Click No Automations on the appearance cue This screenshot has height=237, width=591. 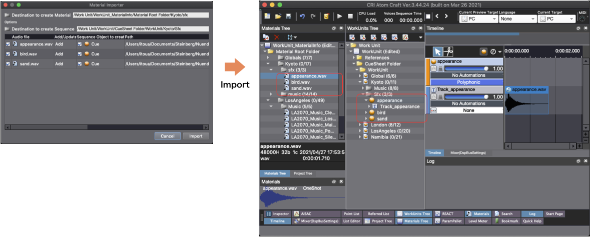[466, 75]
